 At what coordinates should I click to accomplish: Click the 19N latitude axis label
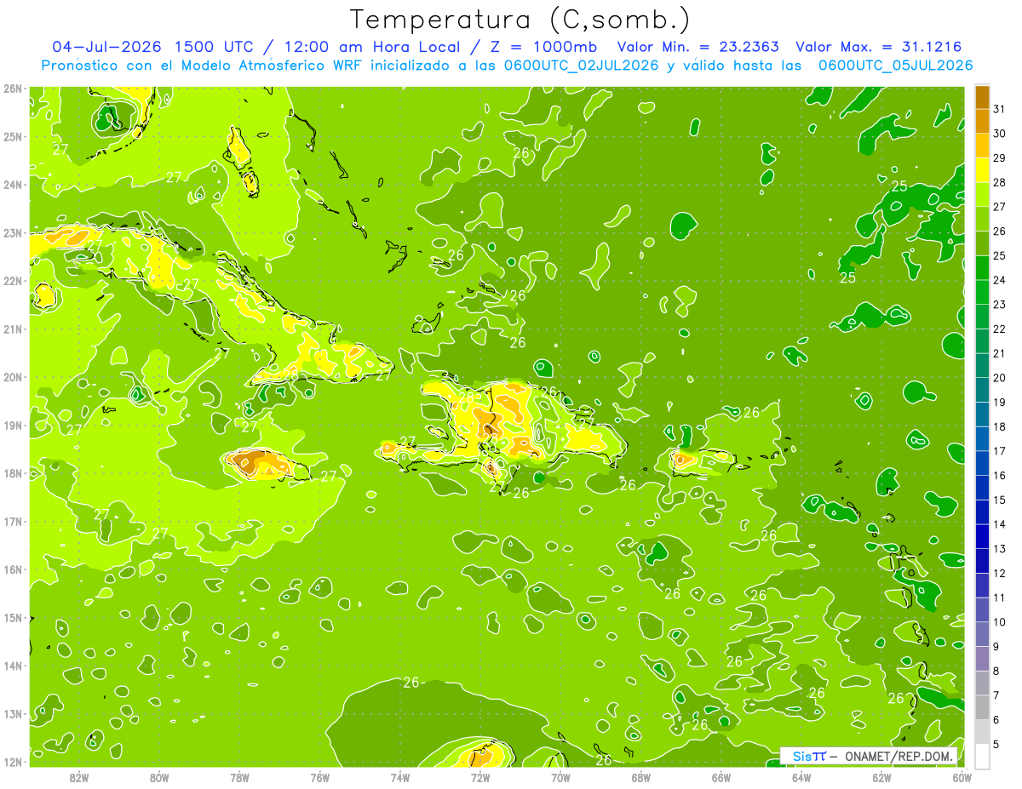click(13, 425)
